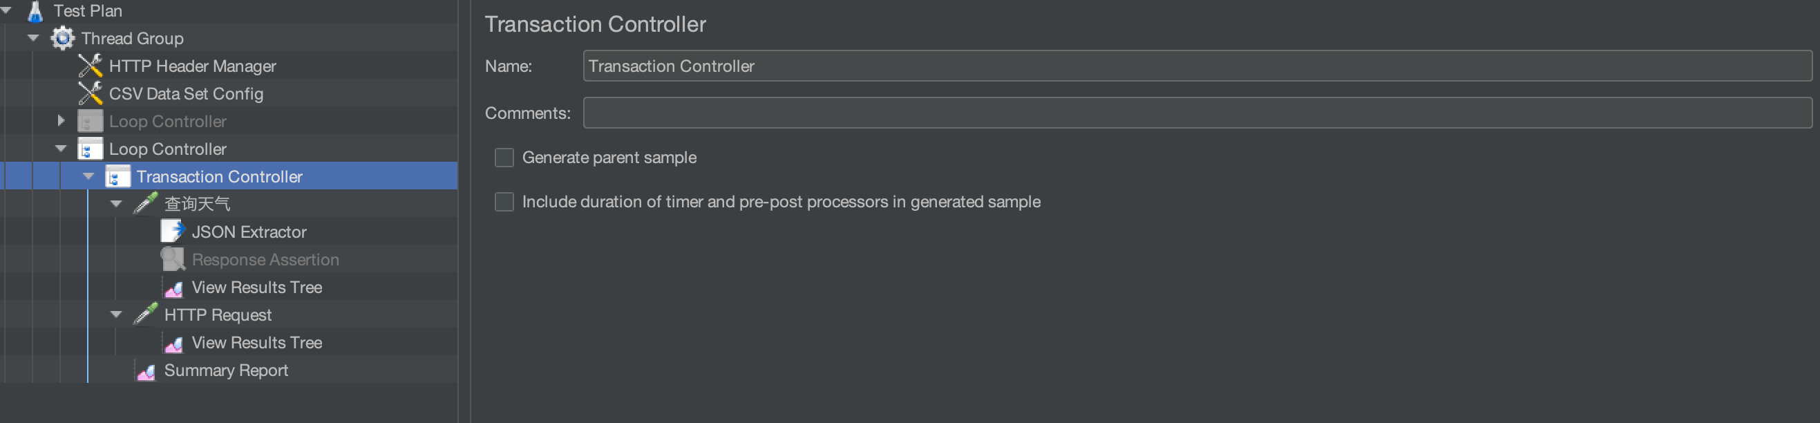Click the CSV Data Set Config icon
This screenshot has height=423, width=1820.
coord(90,93)
